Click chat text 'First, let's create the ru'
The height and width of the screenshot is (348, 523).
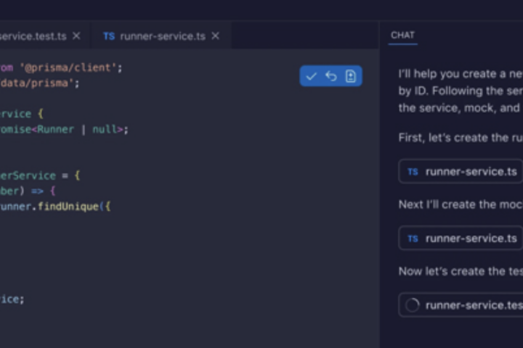click(461, 138)
